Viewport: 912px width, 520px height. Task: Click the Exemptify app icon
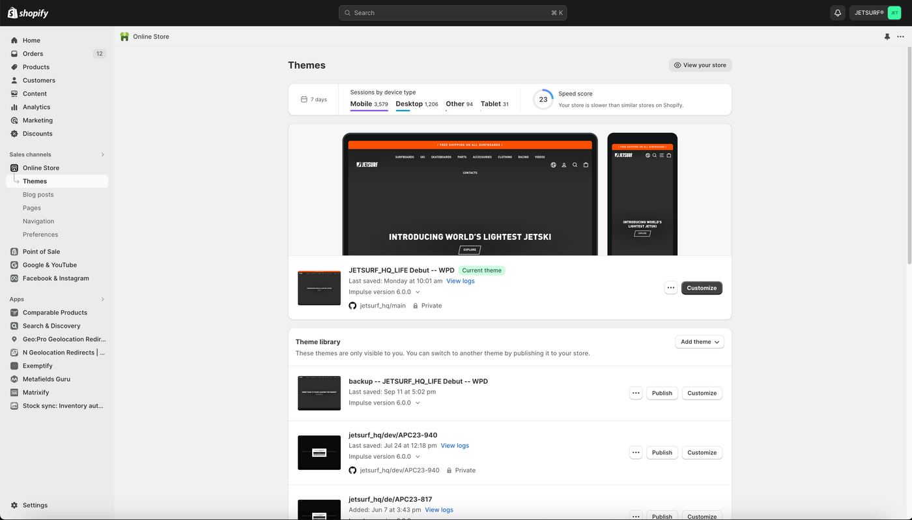[14, 366]
